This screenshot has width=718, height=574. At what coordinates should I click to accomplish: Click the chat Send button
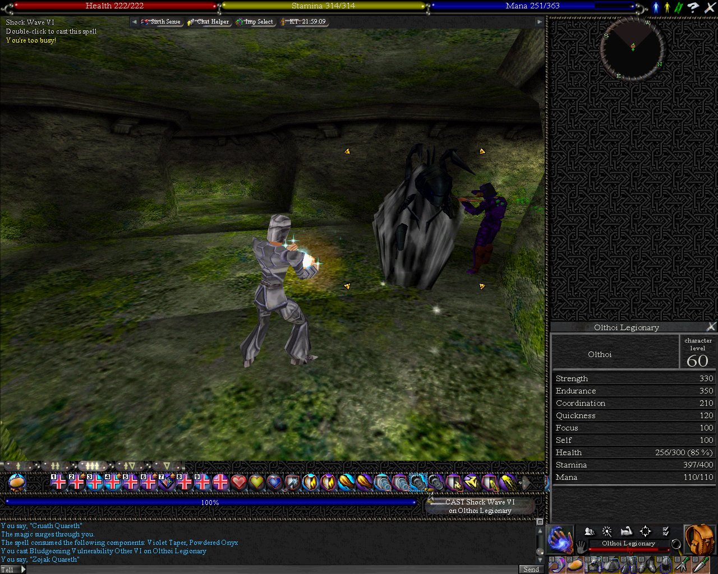pos(531,570)
